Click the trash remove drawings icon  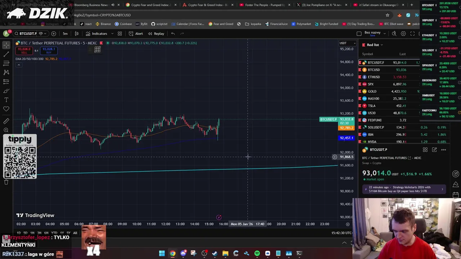click(6, 182)
